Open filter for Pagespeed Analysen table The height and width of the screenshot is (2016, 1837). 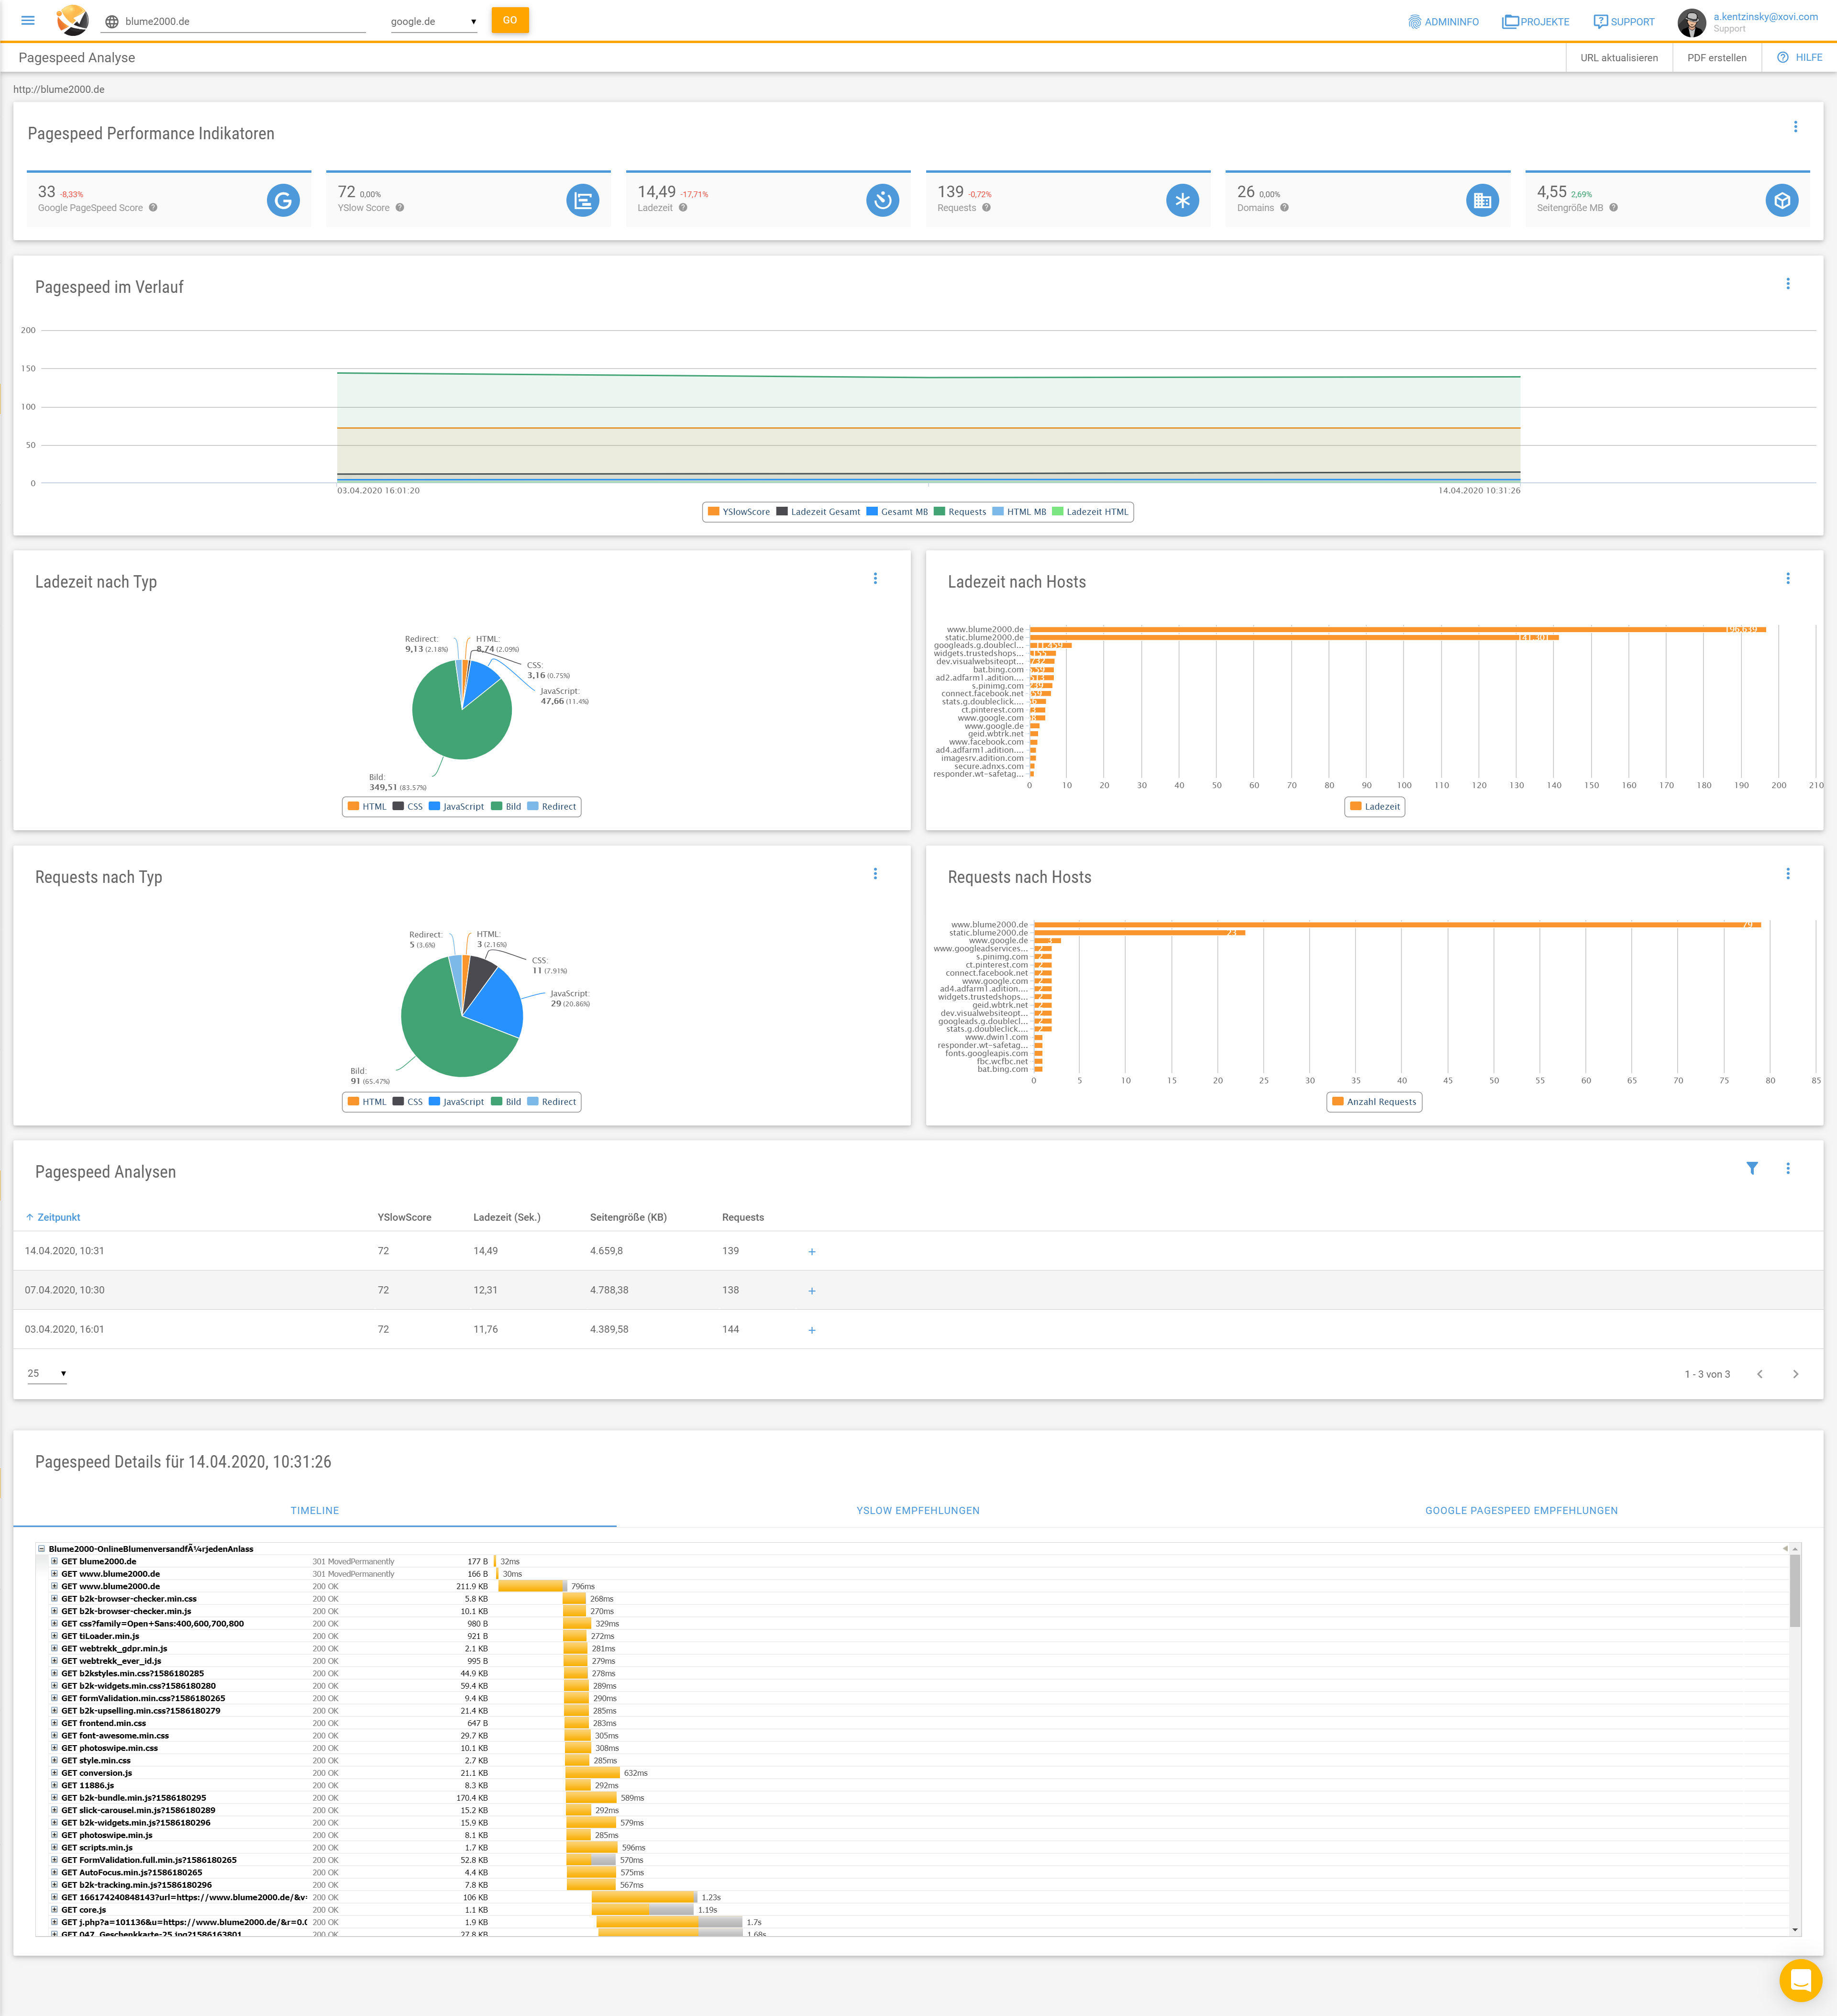click(1752, 1168)
